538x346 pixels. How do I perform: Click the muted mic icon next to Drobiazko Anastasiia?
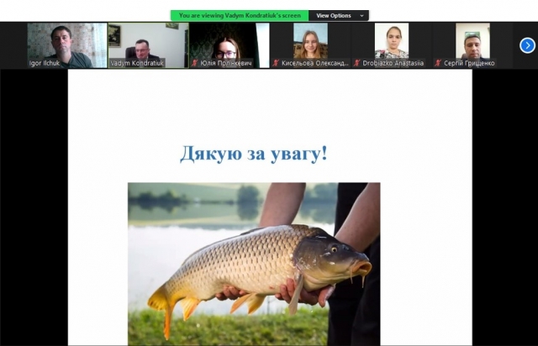click(356, 63)
